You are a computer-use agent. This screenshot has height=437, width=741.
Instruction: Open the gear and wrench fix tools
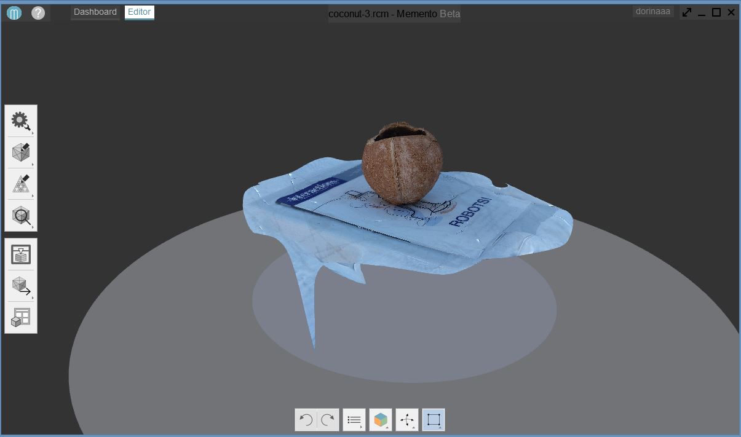21,122
